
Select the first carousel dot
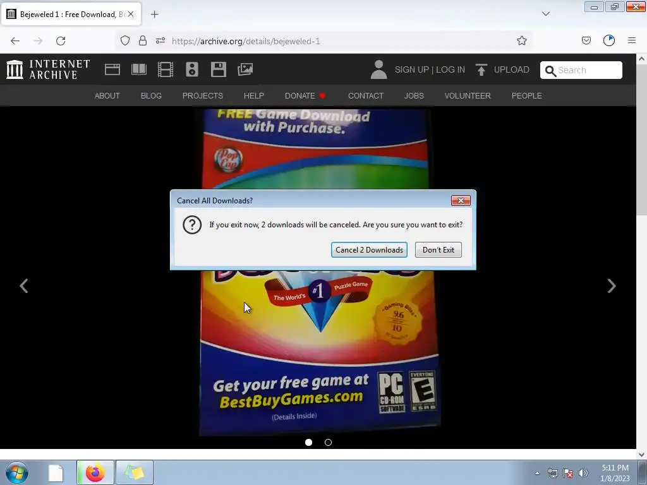[x=308, y=442]
